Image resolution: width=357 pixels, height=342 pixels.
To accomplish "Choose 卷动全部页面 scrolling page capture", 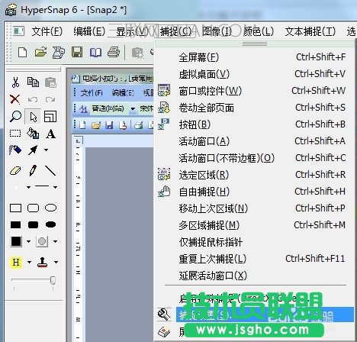I will (255, 108).
